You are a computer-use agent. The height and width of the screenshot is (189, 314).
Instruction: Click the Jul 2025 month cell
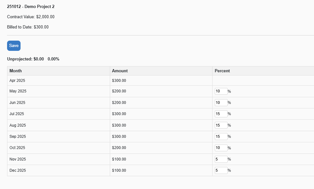17,114
